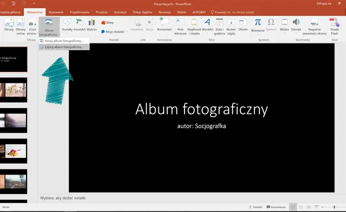Image resolution: width=346 pixels, height=212 pixels.
Task: Click the Hiperlink icon
Action: [137, 24]
